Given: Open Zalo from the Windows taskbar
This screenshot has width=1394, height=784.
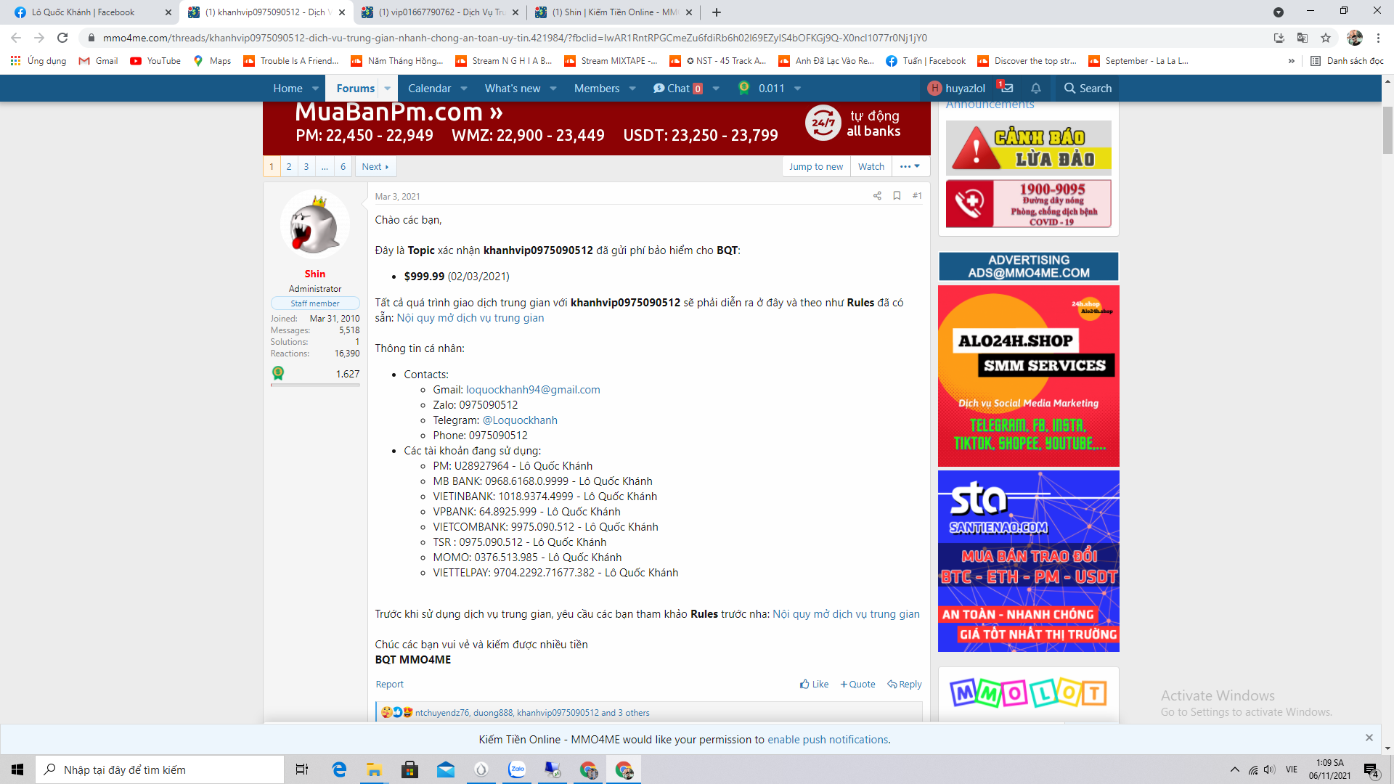Looking at the screenshot, I should [x=517, y=769].
